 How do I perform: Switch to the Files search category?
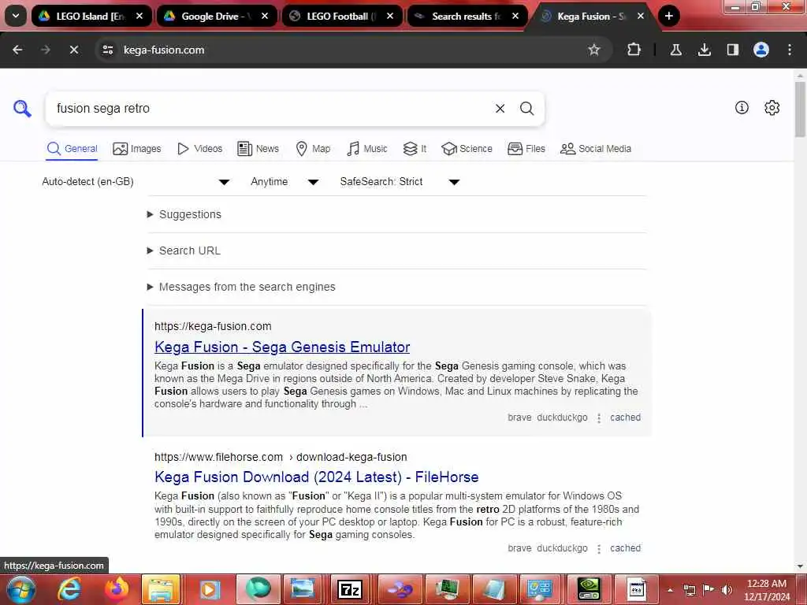point(526,149)
